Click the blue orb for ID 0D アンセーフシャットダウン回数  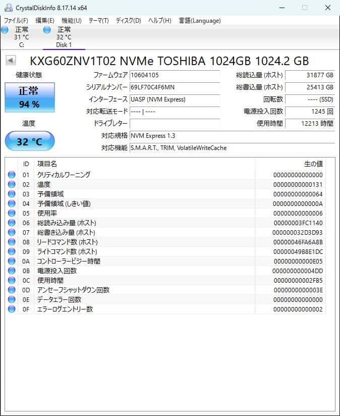point(12,290)
